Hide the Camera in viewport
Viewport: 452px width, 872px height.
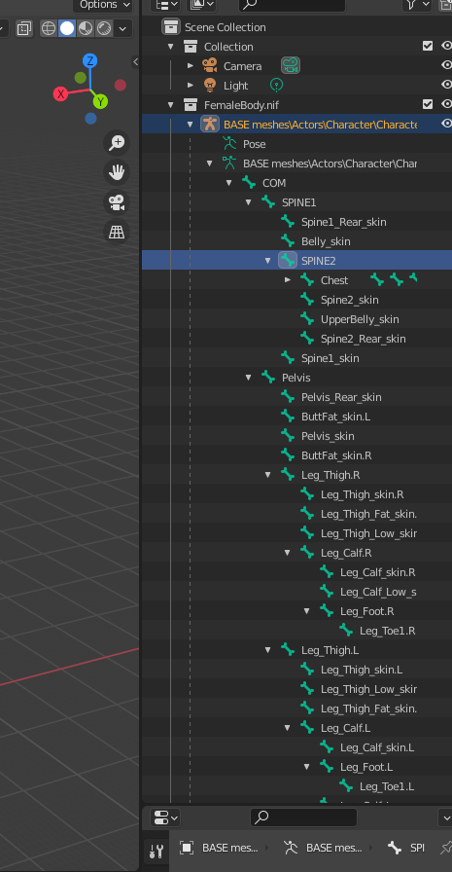point(446,65)
